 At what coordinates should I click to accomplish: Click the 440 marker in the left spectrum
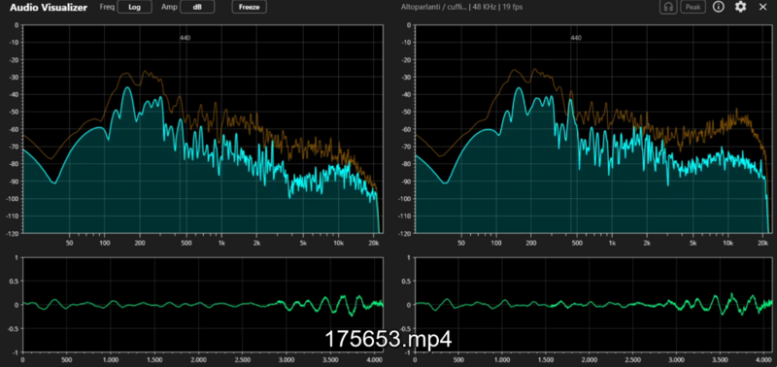pyautogui.click(x=185, y=38)
